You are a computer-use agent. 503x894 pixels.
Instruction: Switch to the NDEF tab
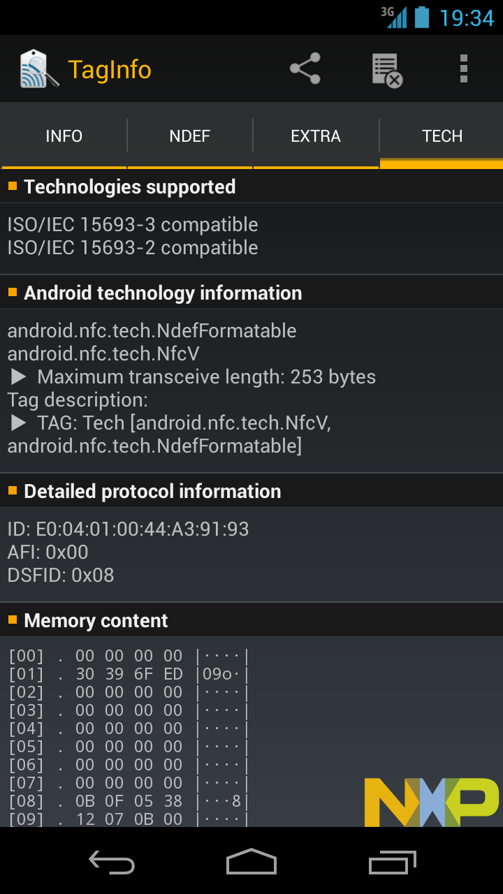click(x=190, y=136)
